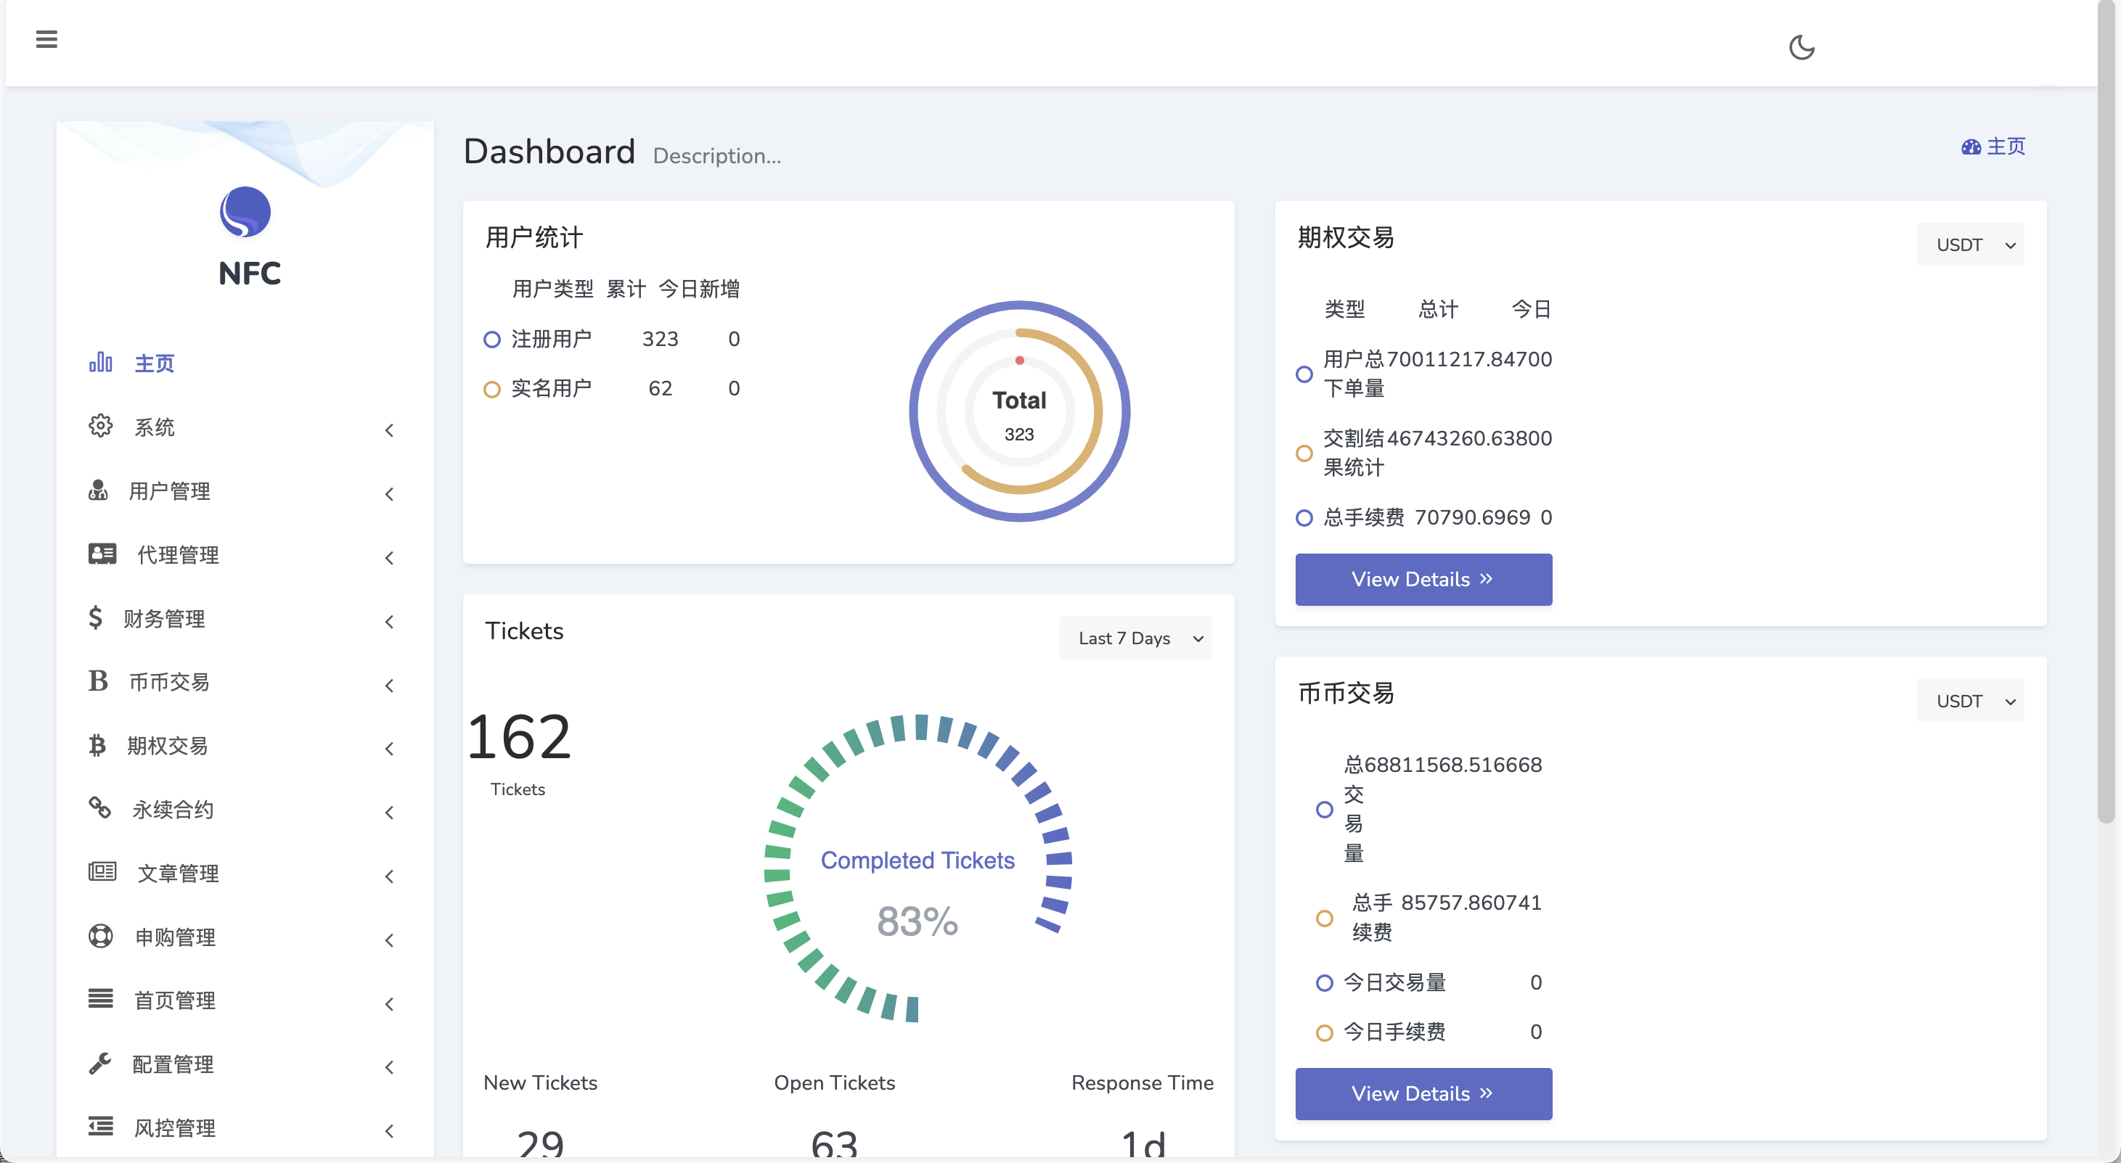Open 配置管理 using the wrench icon
This screenshot has width=2121, height=1163.
click(x=99, y=1064)
